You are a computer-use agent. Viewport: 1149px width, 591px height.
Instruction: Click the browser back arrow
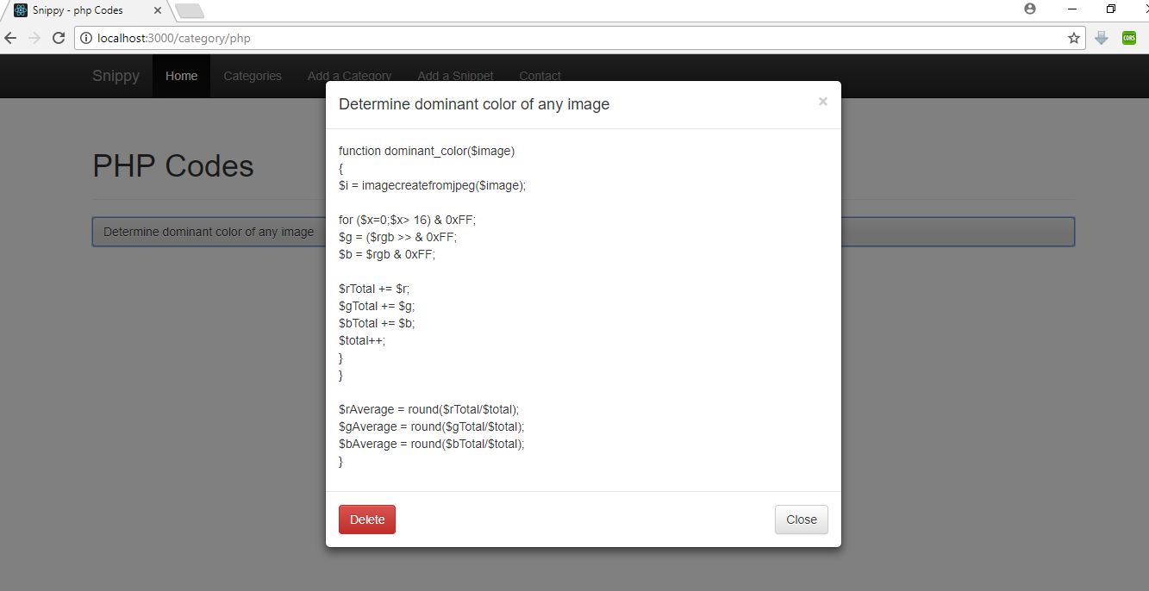[x=11, y=38]
